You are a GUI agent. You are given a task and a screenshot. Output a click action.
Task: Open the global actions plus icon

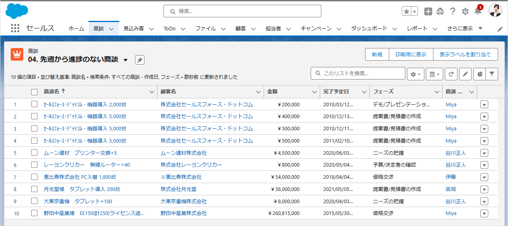428,11
